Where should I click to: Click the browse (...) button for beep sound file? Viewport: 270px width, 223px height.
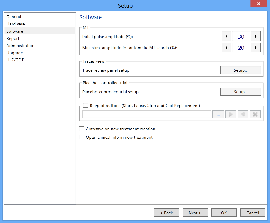click(218, 114)
